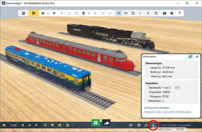This screenshot has width=202, height=132.
Task: Click the 12:00 simulation time
Action: point(13,125)
